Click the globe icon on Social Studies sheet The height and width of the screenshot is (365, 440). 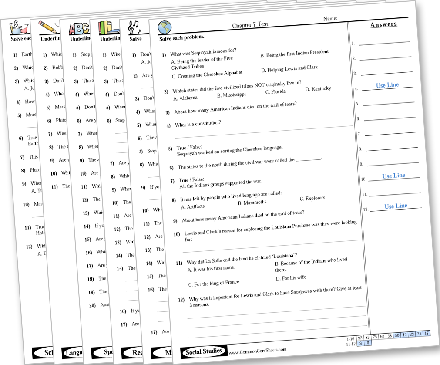pyautogui.click(x=165, y=27)
